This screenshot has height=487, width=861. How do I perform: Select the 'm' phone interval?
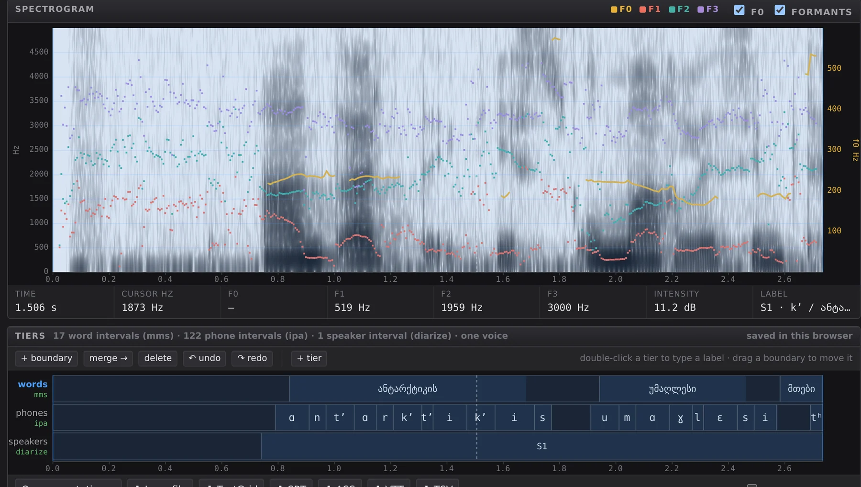pos(627,418)
